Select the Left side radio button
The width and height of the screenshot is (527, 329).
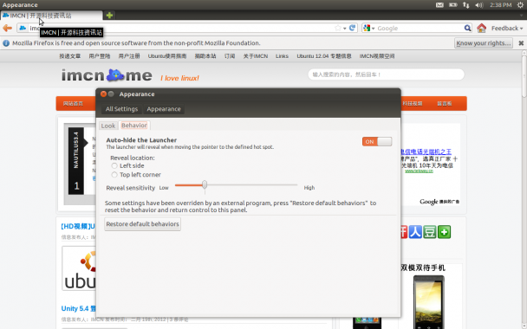click(x=114, y=165)
